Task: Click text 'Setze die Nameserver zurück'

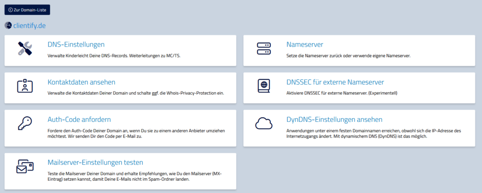Action: click(x=313, y=56)
